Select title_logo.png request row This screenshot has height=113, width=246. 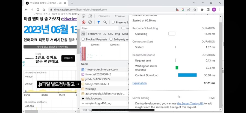[x=104, y=99]
